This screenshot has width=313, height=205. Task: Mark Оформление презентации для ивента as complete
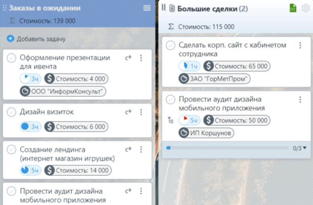tap(12, 58)
